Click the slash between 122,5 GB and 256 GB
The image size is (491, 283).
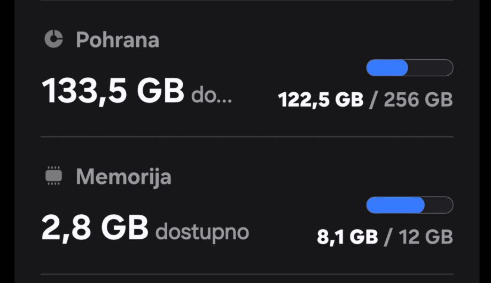tap(373, 100)
